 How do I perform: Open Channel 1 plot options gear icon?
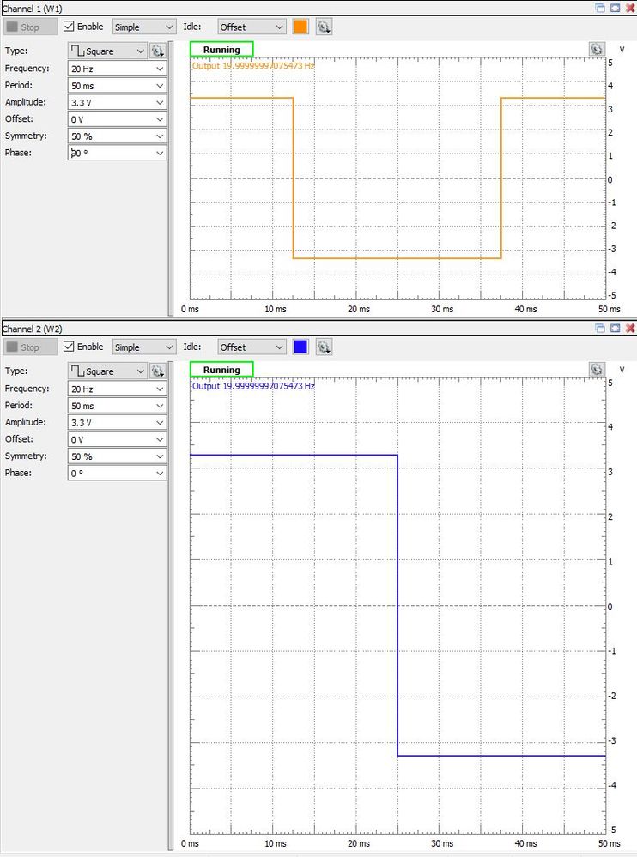[597, 49]
